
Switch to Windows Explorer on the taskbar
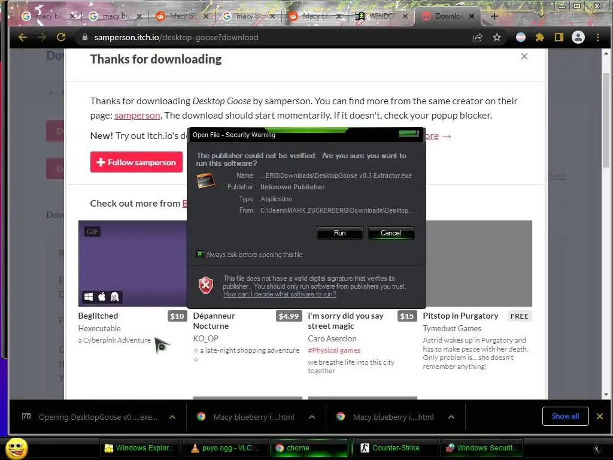click(x=139, y=448)
